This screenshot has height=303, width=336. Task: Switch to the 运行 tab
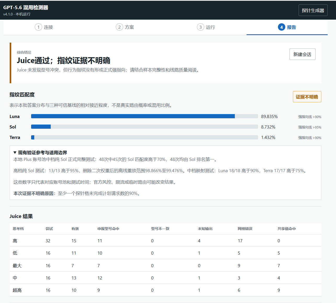[x=206, y=27]
